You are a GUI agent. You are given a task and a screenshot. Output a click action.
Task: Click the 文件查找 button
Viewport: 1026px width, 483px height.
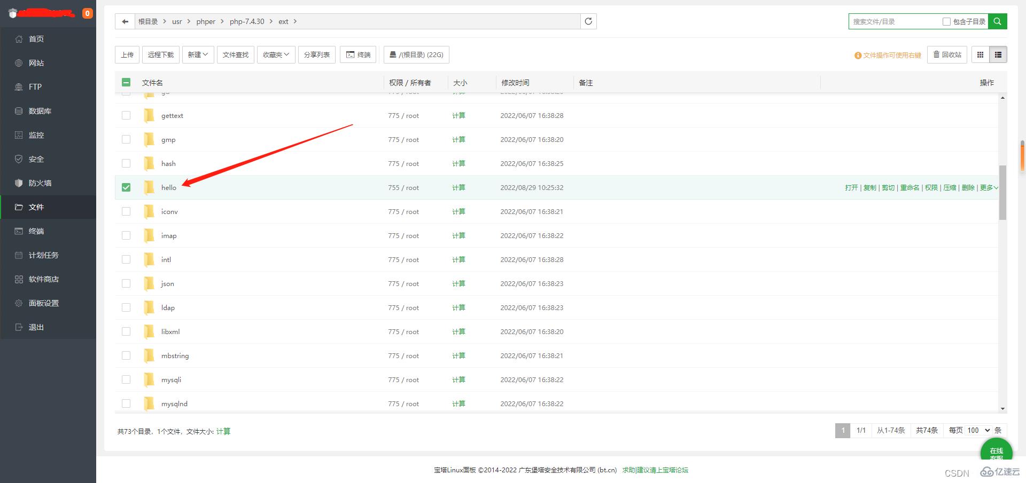pyautogui.click(x=236, y=54)
